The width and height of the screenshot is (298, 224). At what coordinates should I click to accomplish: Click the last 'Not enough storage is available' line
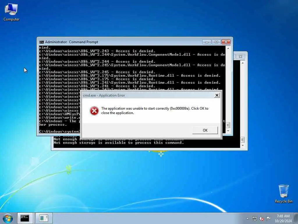[119, 143]
